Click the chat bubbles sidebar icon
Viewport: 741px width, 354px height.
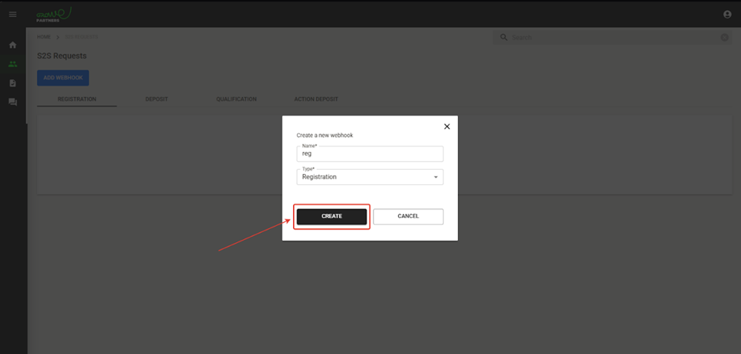pyautogui.click(x=13, y=102)
